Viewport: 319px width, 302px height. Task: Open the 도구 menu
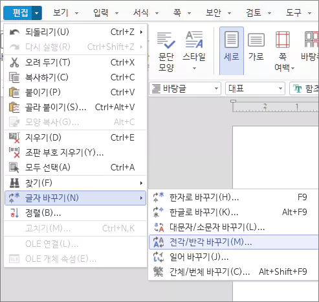[294, 13]
